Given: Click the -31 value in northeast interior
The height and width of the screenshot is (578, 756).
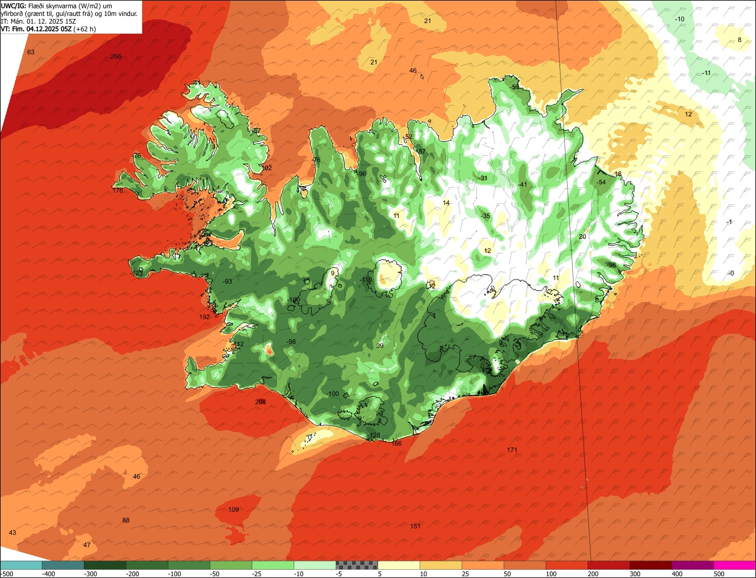Looking at the screenshot, I should click(483, 178).
